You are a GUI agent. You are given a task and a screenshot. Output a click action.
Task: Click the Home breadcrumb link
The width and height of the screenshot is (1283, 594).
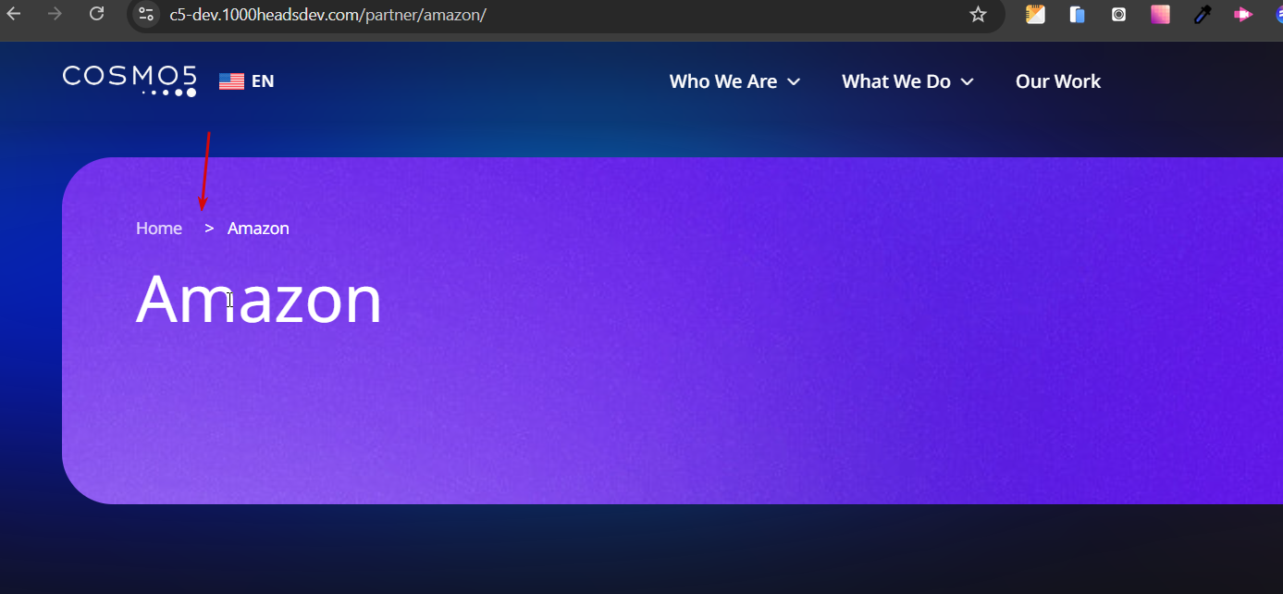(x=159, y=229)
